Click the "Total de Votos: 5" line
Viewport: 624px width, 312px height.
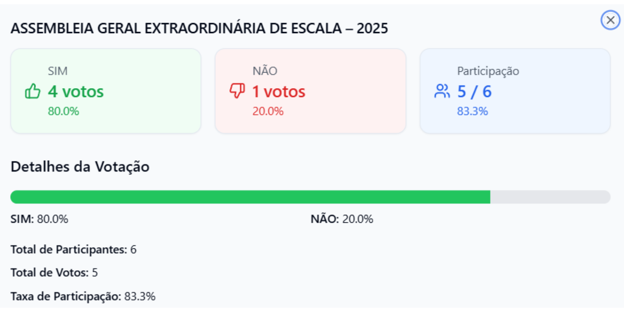pos(54,272)
